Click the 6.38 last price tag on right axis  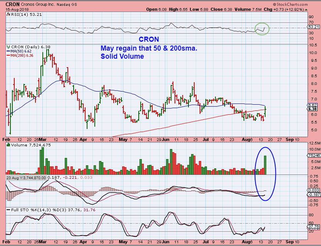[313, 109]
